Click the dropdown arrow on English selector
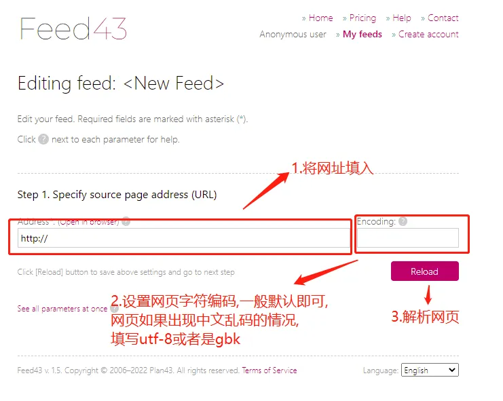This screenshot has width=503, height=401. pyautogui.click(x=452, y=370)
